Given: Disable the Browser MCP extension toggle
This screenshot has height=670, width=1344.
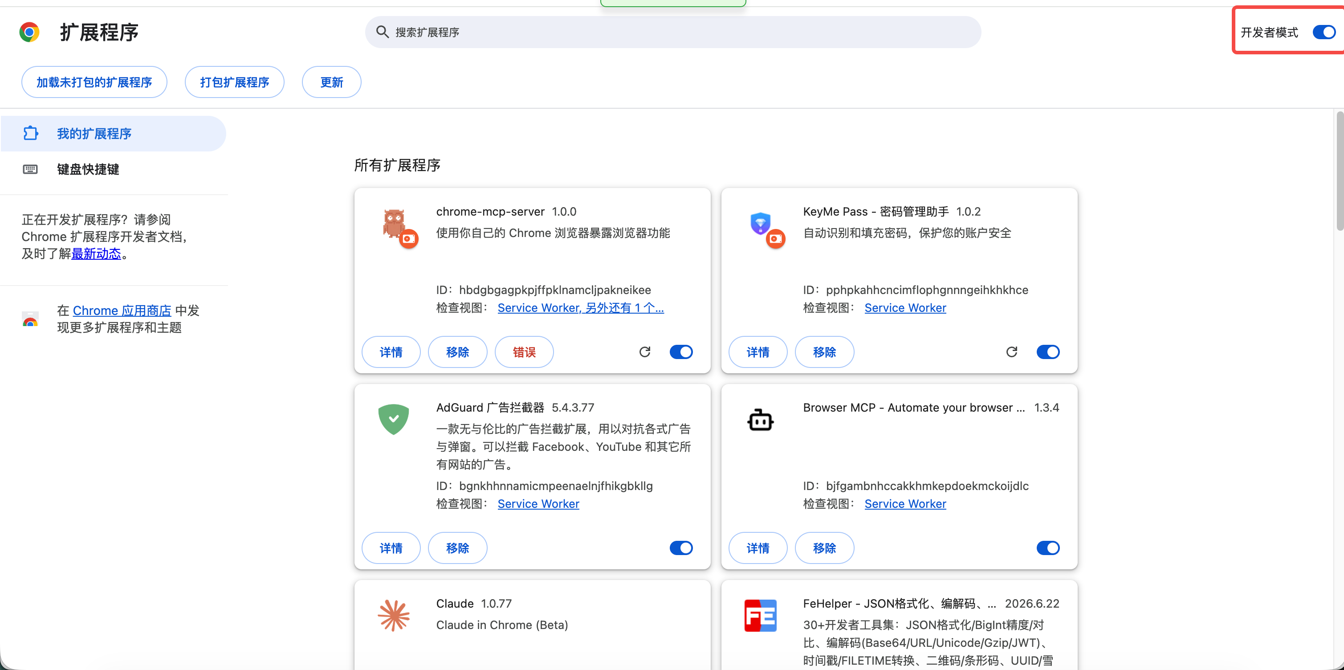Looking at the screenshot, I should click(1048, 548).
